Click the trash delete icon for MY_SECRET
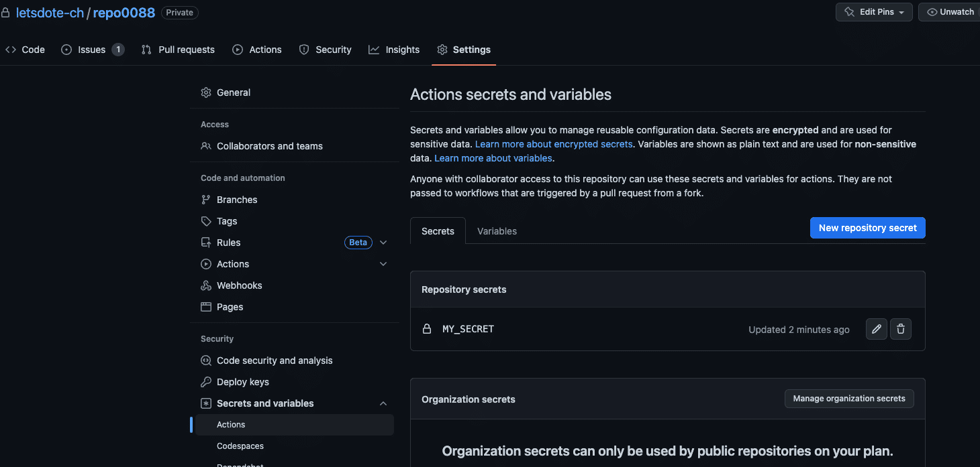This screenshot has width=980, height=467. [x=900, y=329]
